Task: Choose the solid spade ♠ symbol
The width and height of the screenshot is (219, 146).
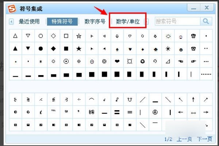Action: tap(117, 49)
